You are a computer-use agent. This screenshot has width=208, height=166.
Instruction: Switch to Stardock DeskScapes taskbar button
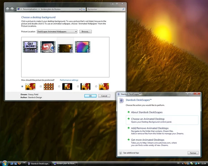(x=39, y=164)
